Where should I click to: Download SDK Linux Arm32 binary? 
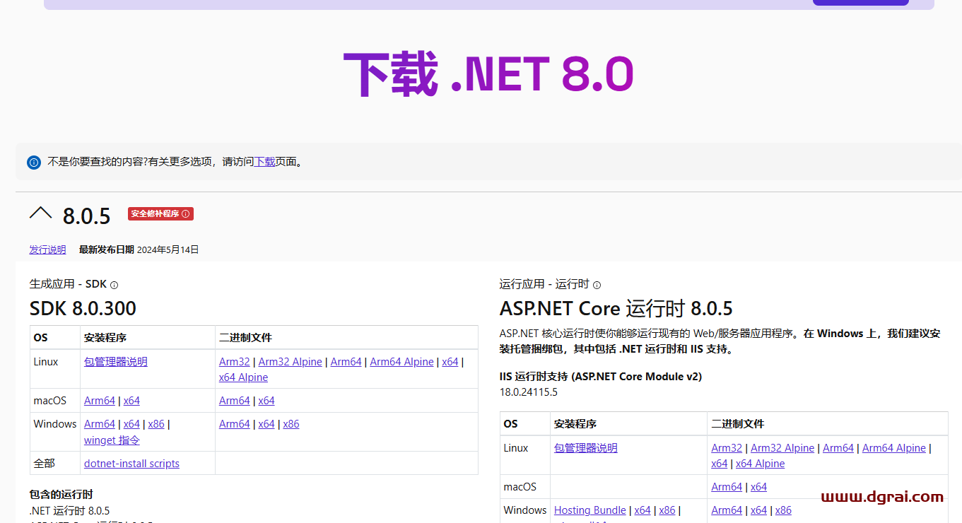pos(235,362)
